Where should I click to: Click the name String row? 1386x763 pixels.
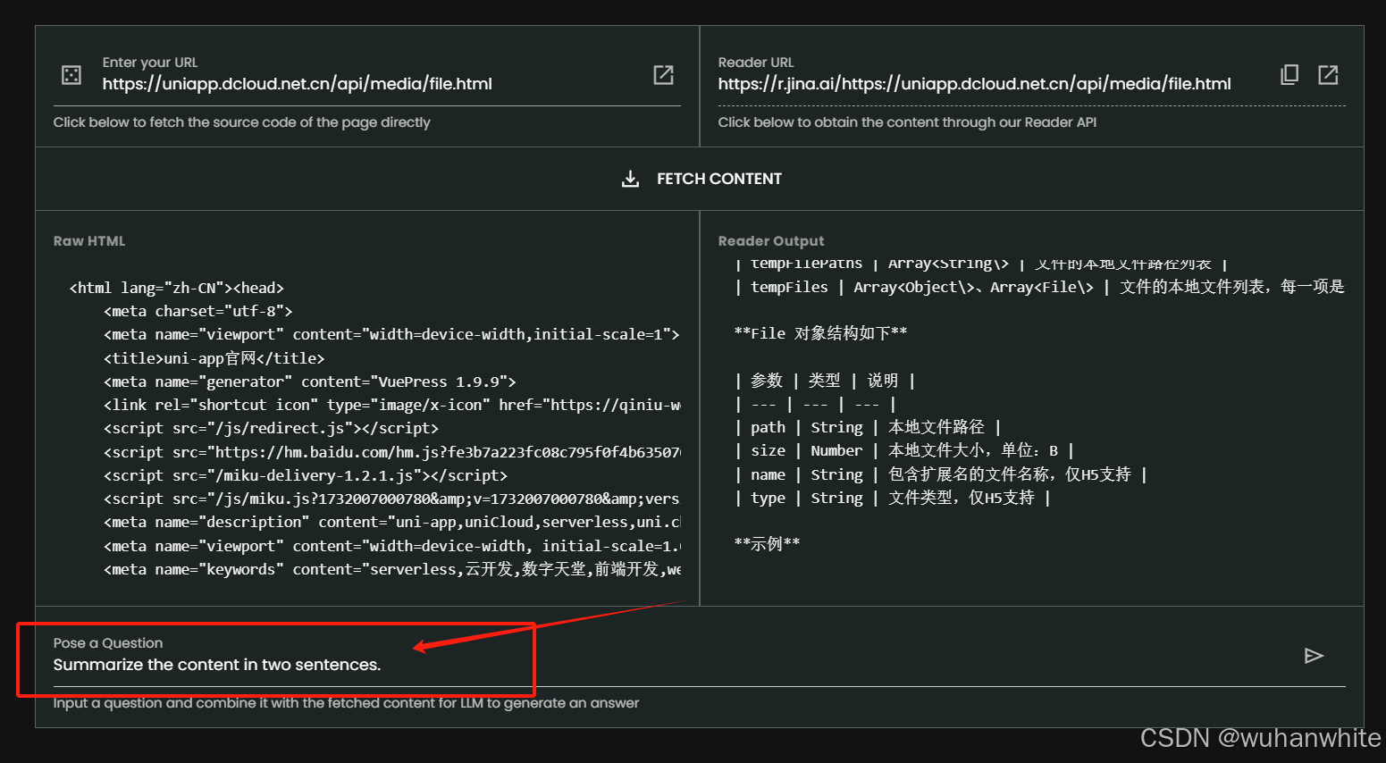tap(940, 474)
